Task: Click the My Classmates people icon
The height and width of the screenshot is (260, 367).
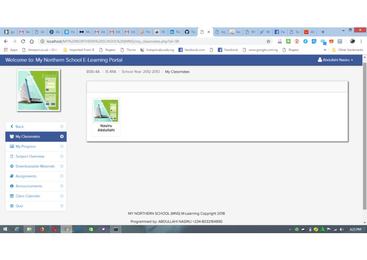Action: 12,136
